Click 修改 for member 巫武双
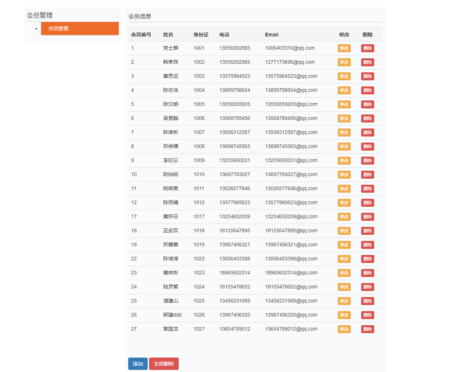 [x=344, y=231]
